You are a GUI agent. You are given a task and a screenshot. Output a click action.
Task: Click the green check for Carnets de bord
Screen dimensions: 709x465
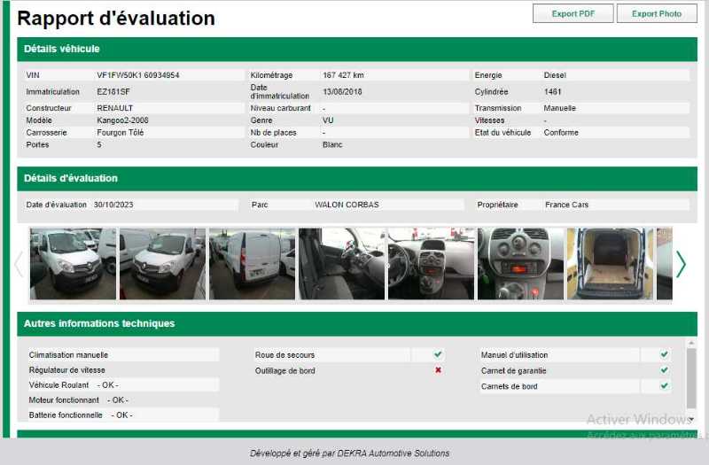pos(664,386)
